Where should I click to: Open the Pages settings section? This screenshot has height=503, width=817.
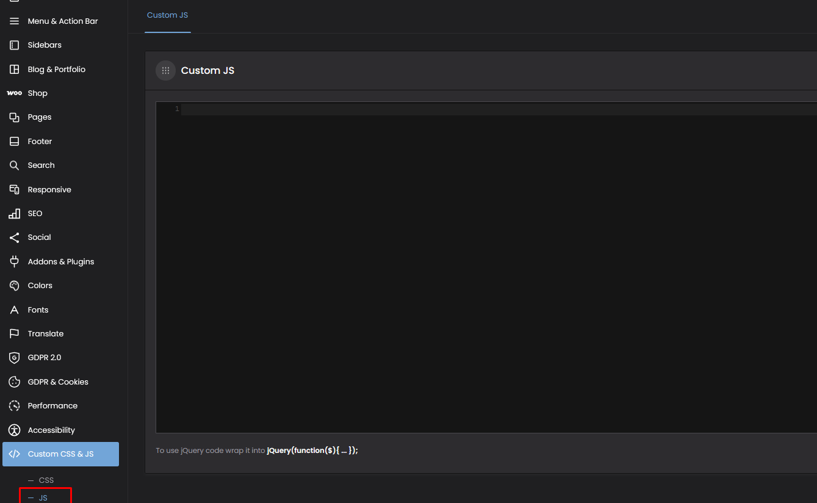tap(40, 117)
